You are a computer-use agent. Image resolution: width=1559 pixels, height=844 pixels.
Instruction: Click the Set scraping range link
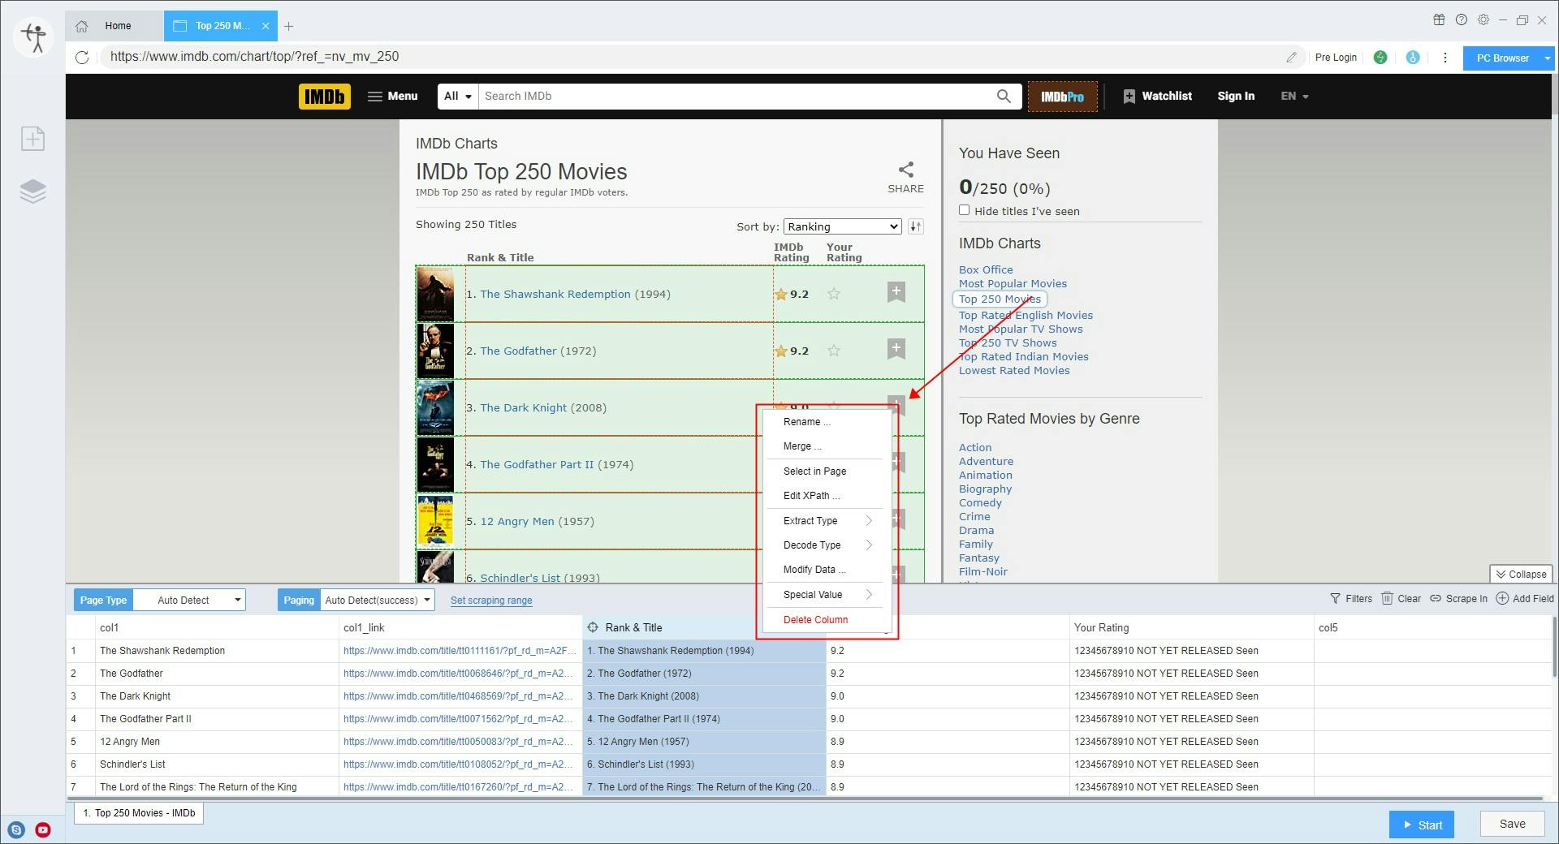click(491, 601)
